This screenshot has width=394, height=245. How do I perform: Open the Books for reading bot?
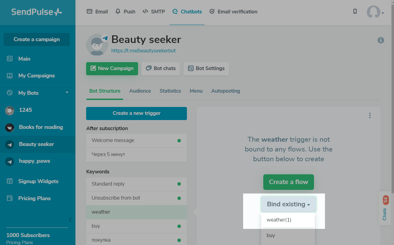pyautogui.click(x=41, y=127)
